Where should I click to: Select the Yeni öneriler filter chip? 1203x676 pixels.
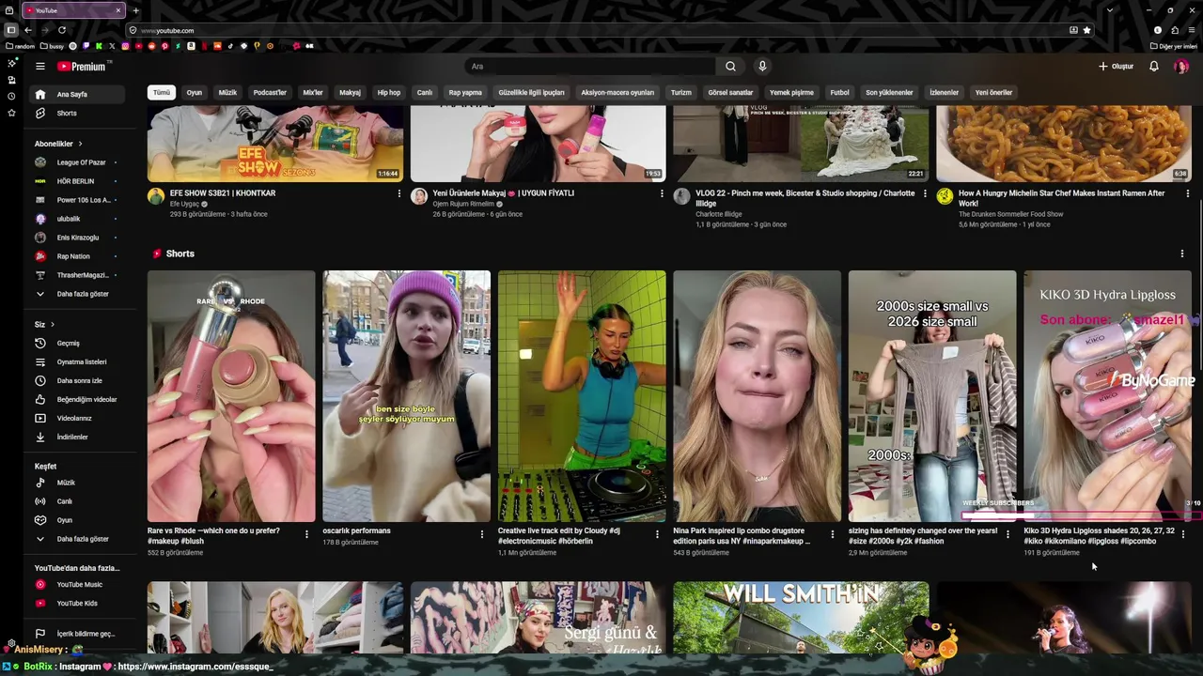pyautogui.click(x=993, y=93)
